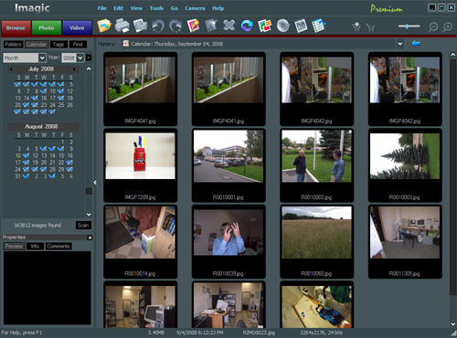
Task: Click the Scan button
Action: click(83, 226)
